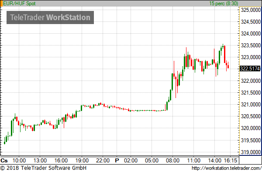
Task: Click the 08:00 time axis label
Action: click(172, 161)
